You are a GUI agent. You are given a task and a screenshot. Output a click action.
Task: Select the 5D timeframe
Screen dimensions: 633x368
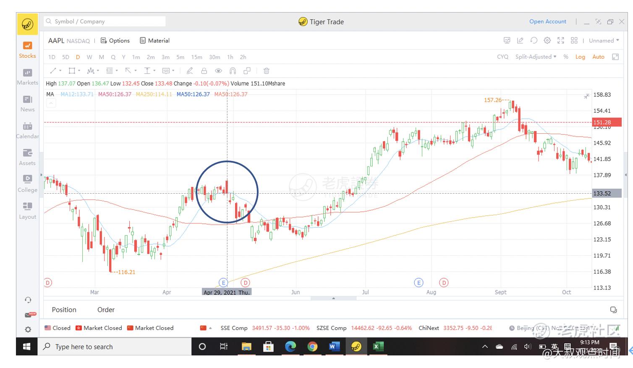[x=65, y=57]
